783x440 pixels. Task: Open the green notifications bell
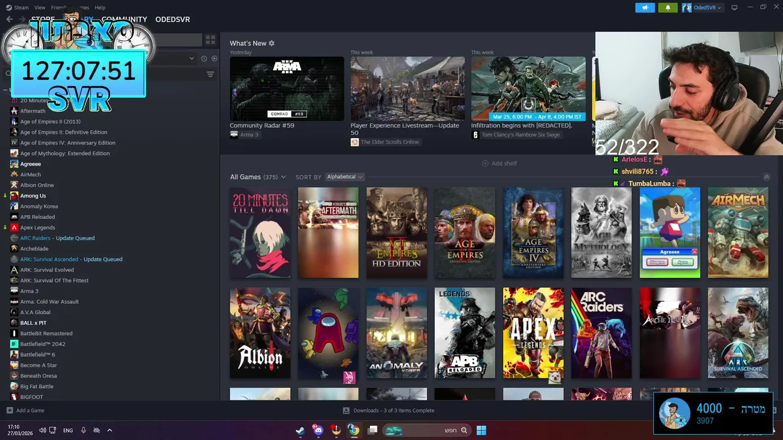[x=667, y=7]
